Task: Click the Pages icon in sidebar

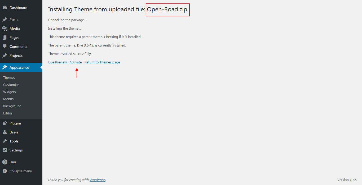Action: point(5,38)
